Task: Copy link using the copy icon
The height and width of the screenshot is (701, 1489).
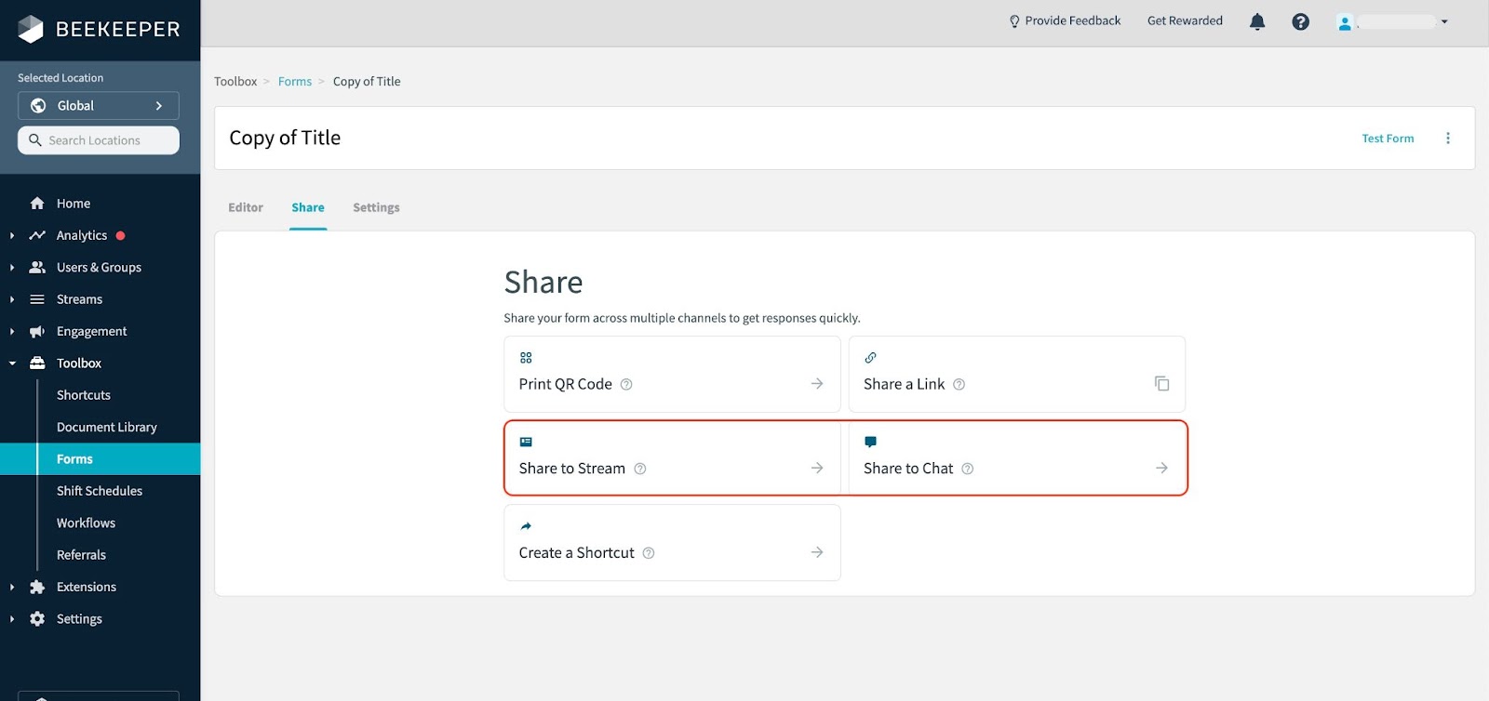Action: pyautogui.click(x=1161, y=383)
